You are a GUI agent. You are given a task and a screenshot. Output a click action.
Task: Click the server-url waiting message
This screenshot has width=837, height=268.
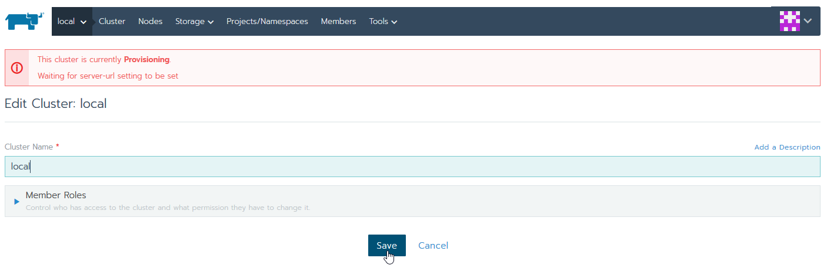click(108, 76)
